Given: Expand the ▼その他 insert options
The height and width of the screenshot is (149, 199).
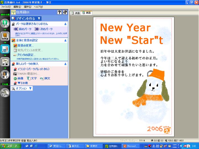Looking at the screenshot, I should pos(21,83).
